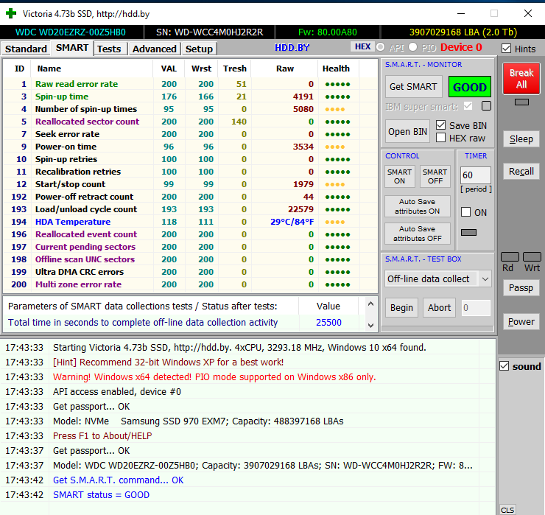Toggle the HEX button

362,46
